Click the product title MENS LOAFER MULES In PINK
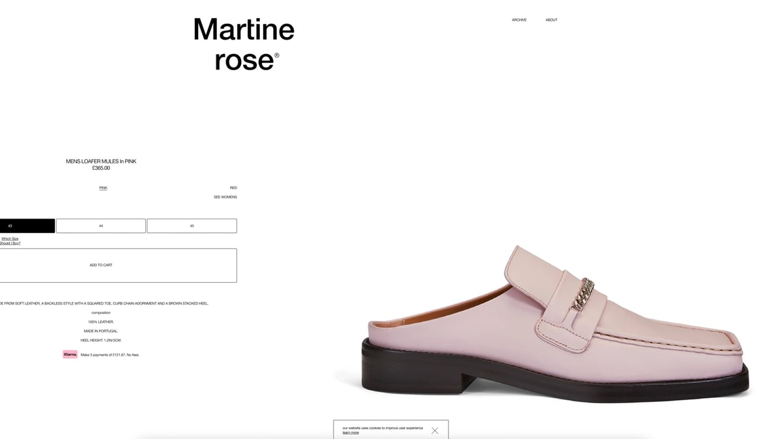Screen dimensions: 782x439 (x=101, y=161)
